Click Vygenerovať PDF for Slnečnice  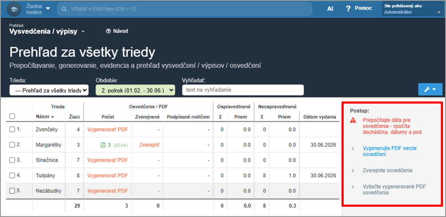[108, 160]
